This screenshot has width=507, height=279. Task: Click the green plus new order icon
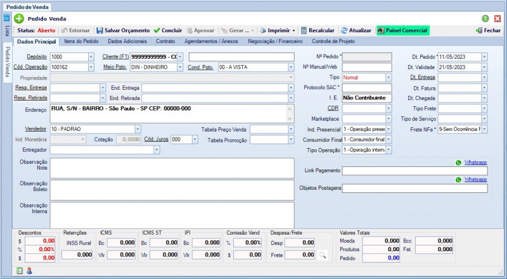pyautogui.click(x=18, y=19)
